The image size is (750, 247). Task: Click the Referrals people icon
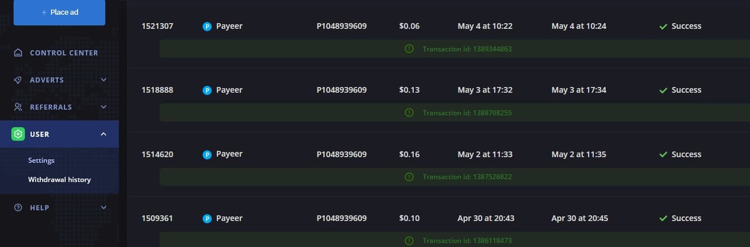(x=18, y=107)
